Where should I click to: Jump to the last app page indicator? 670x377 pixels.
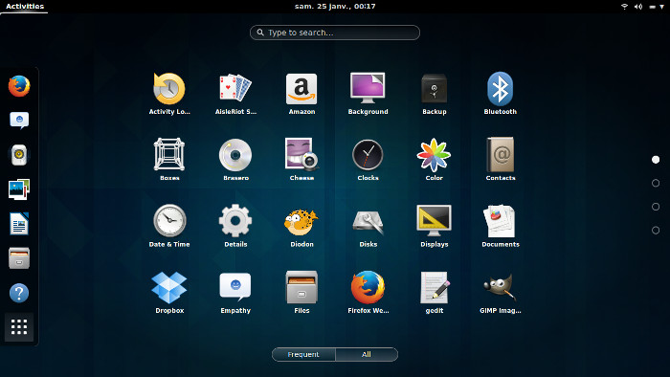click(x=656, y=231)
